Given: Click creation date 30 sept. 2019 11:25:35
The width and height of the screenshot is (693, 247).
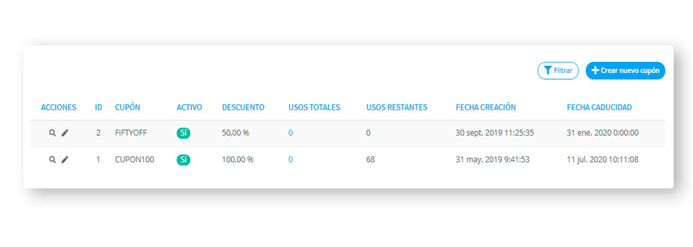Looking at the screenshot, I should click(x=495, y=133).
